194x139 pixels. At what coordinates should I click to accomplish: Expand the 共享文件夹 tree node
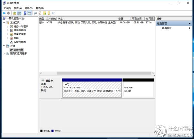tap(7, 34)
